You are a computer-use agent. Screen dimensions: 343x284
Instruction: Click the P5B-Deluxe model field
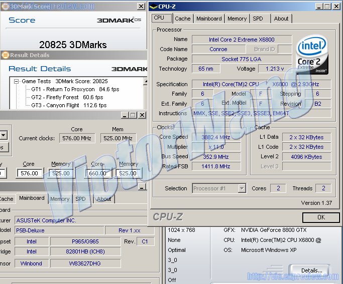coord(59,230)
